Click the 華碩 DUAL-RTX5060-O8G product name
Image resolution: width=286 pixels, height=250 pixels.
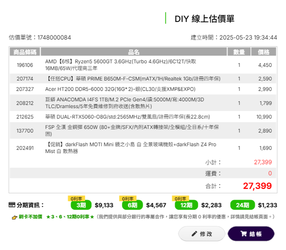128,117
